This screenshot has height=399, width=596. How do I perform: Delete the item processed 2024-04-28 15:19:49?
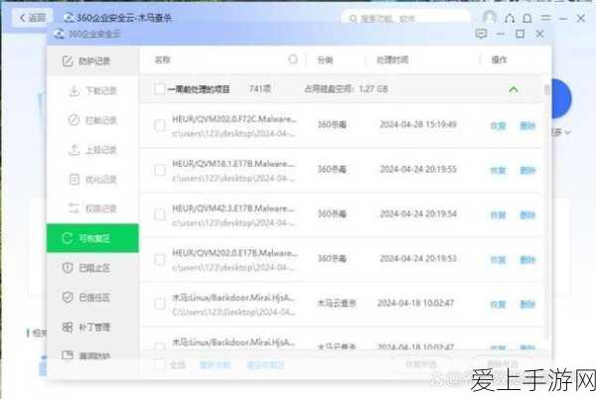click(x=527, y=126)
